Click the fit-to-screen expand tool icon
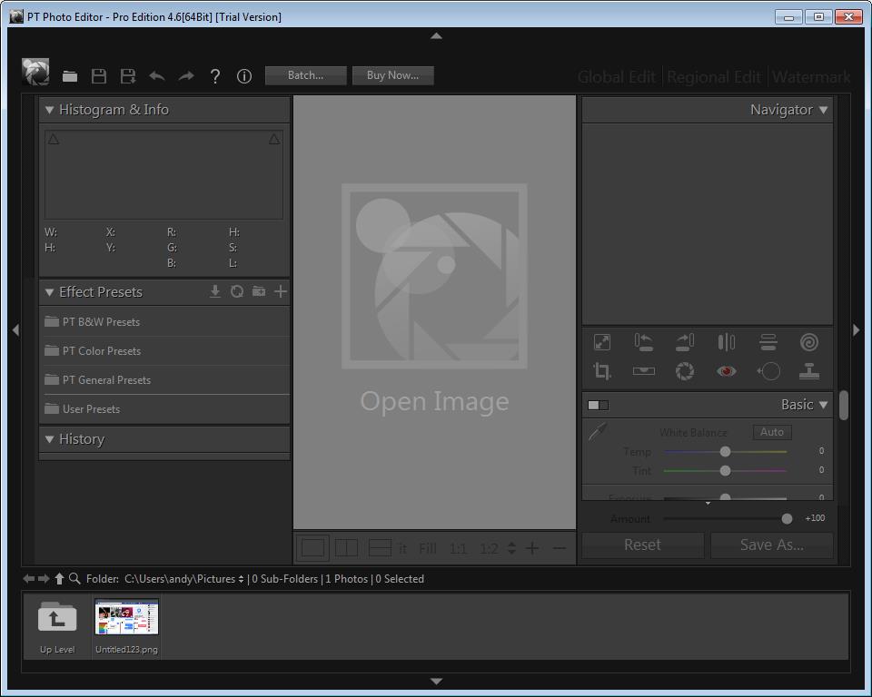Viewport: 872px width, 697px height. pyautogui.click(x=602, y=342)
